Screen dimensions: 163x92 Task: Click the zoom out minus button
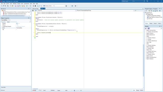(x=72, y=90)
